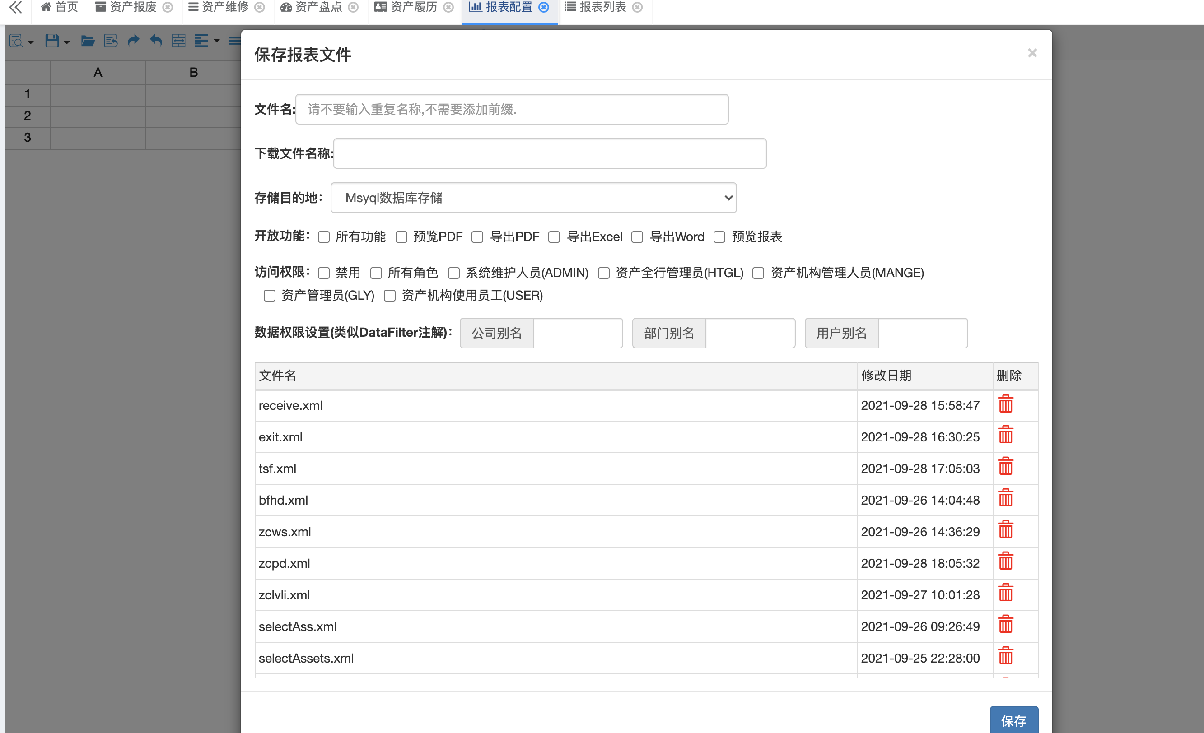The width and height of the screenshot is (1204, 733).
Task: Click the merge cells icon in toolbar
Action: coord(179,41)
